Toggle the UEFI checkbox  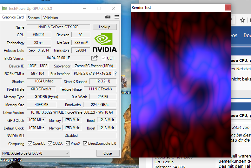[104, 58]
